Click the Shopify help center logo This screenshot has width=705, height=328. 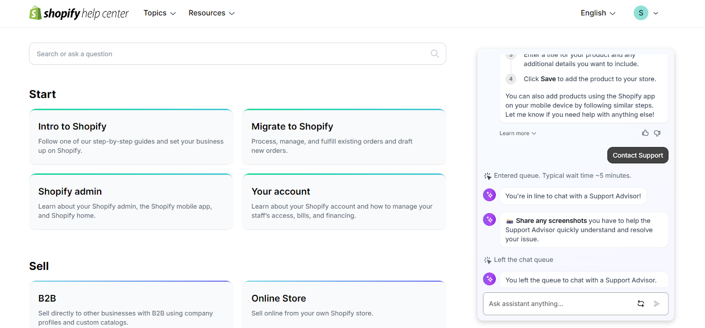[x=79, y=13]
